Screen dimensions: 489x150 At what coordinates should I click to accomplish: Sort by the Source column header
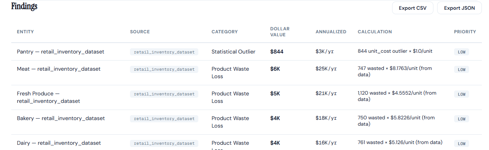pyautogui.click(x=140, y=32)
